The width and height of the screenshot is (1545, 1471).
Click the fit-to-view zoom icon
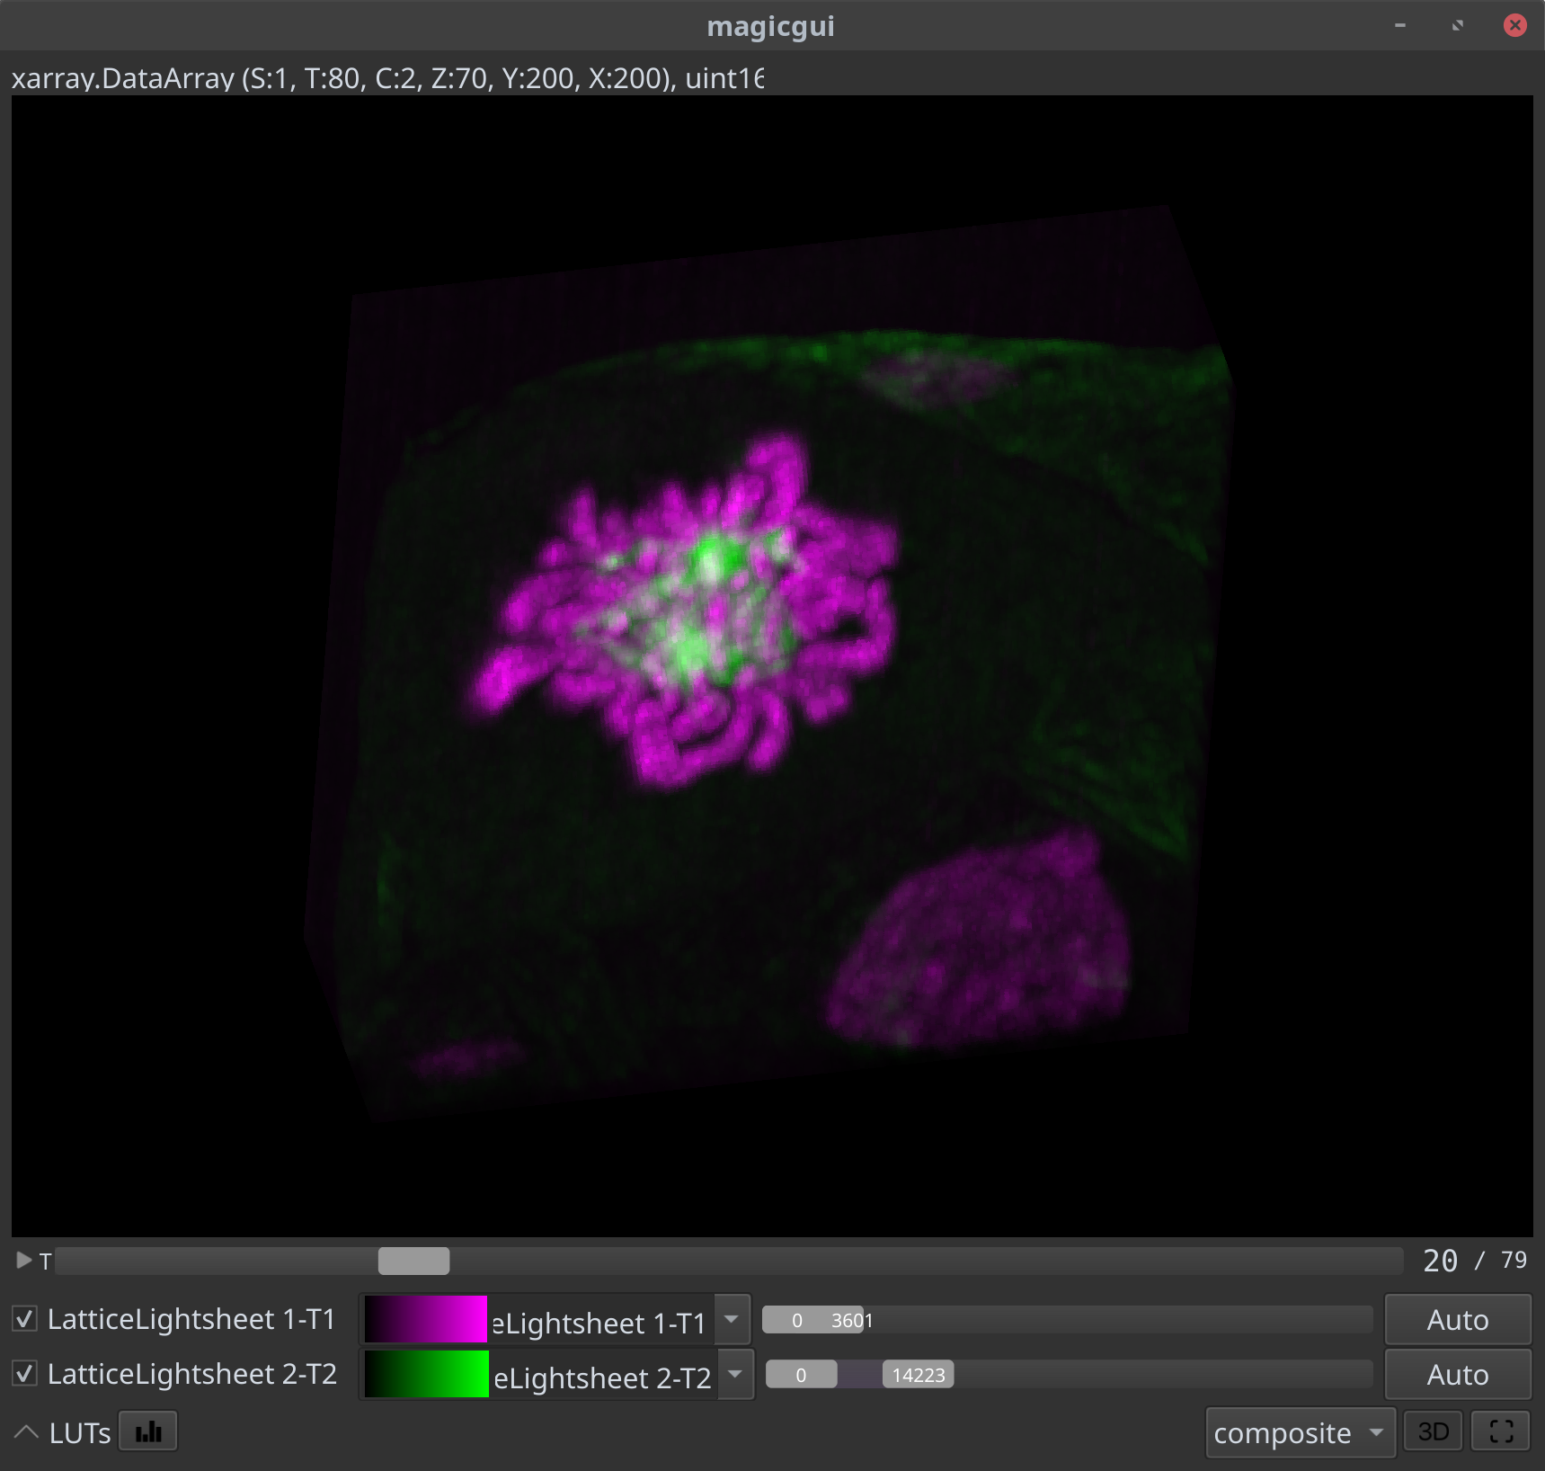pos(1501,1431)
